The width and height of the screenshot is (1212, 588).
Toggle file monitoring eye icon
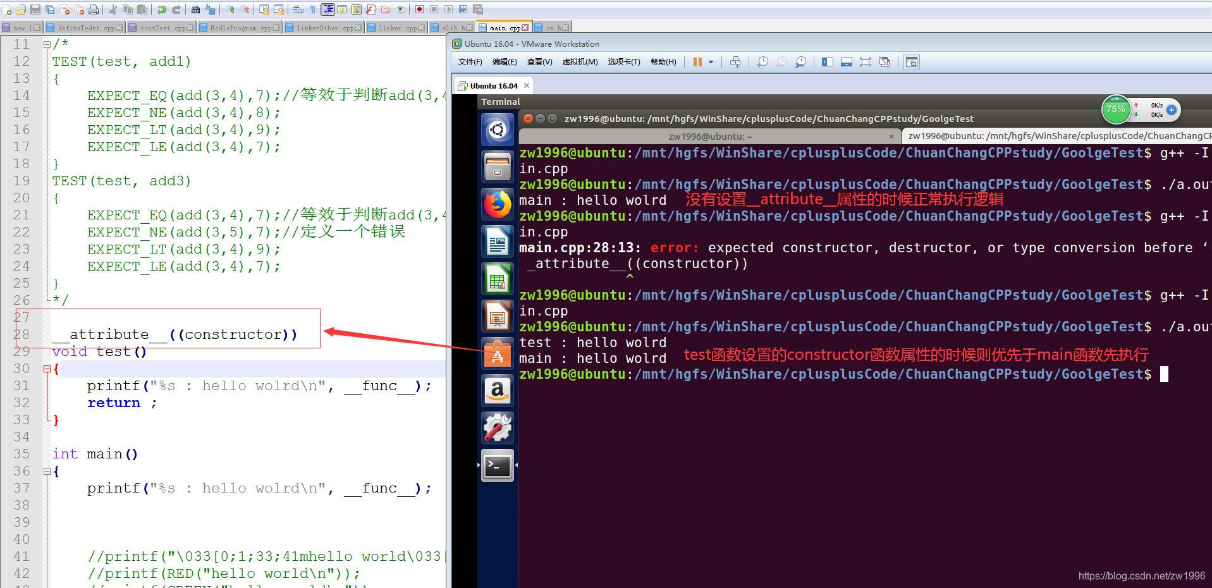(x=400, y=9)
